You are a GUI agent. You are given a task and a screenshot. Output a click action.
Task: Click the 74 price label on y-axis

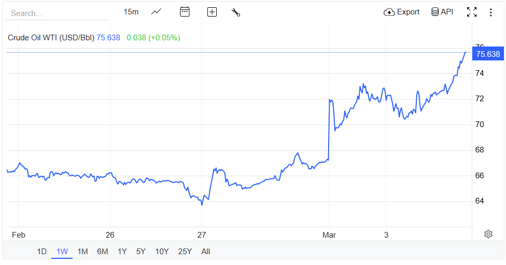click(480, 73)
